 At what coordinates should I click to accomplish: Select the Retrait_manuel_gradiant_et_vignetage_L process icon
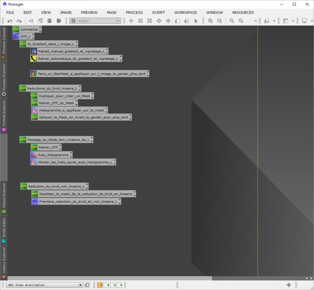[70, 51]
